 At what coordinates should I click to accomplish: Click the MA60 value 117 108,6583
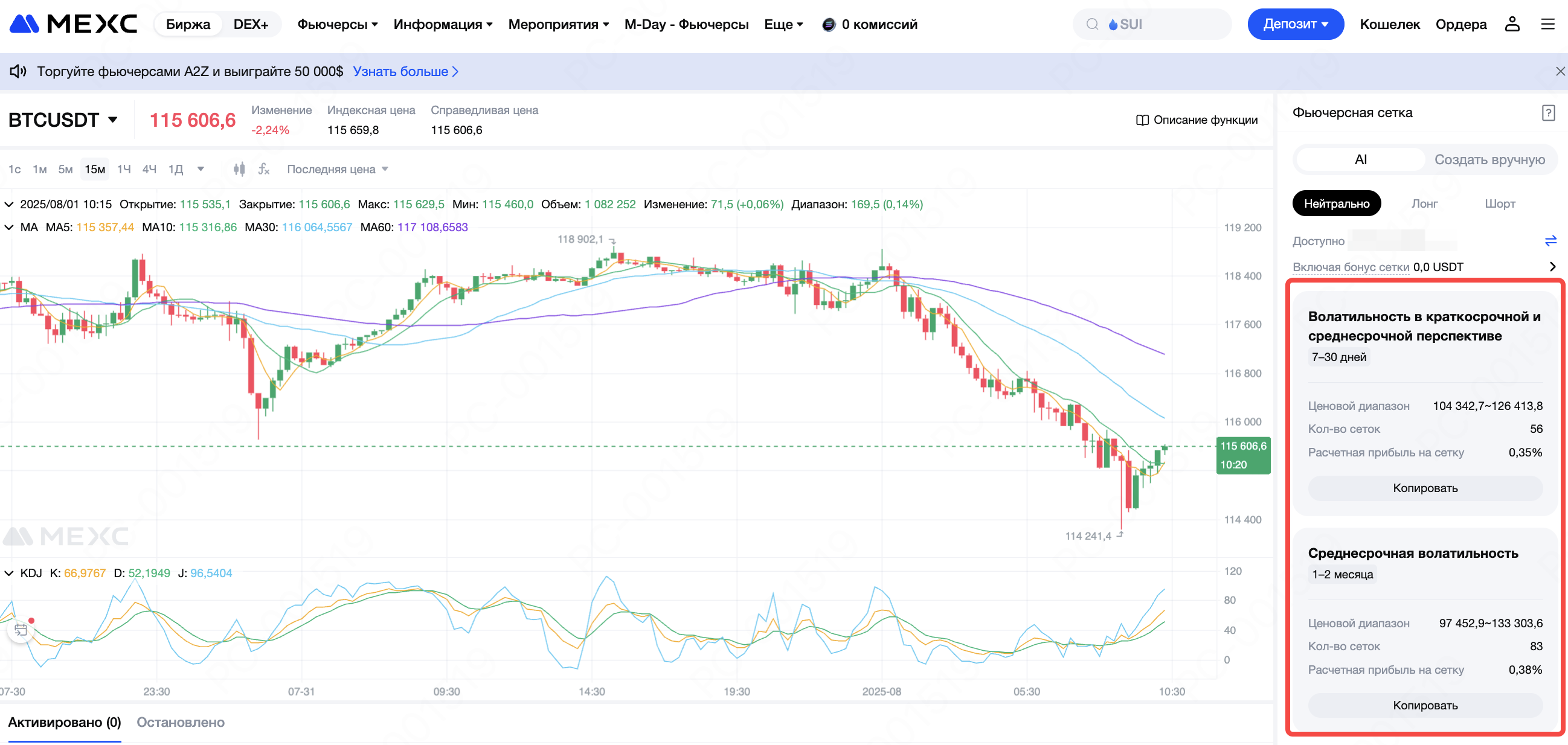[x=432, y=227]
